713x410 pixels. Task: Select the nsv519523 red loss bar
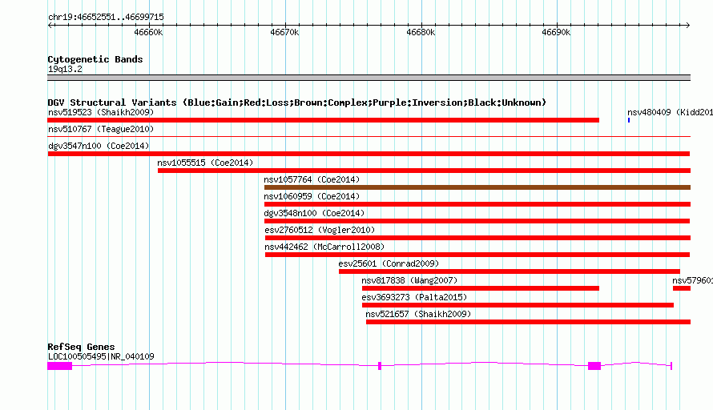[x=324, y=120]
